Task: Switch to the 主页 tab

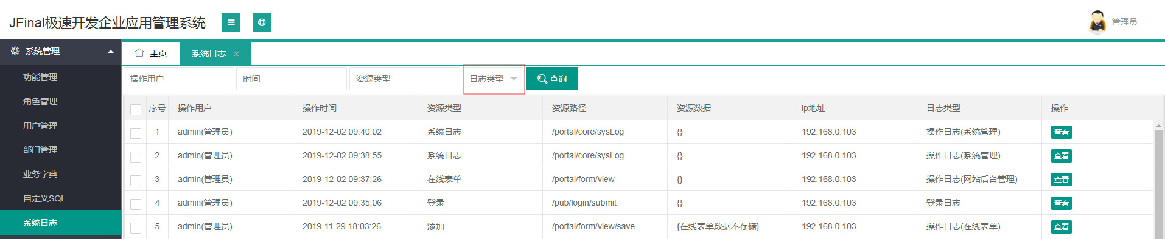Action: pyautogui.click(x=151, y=53)
